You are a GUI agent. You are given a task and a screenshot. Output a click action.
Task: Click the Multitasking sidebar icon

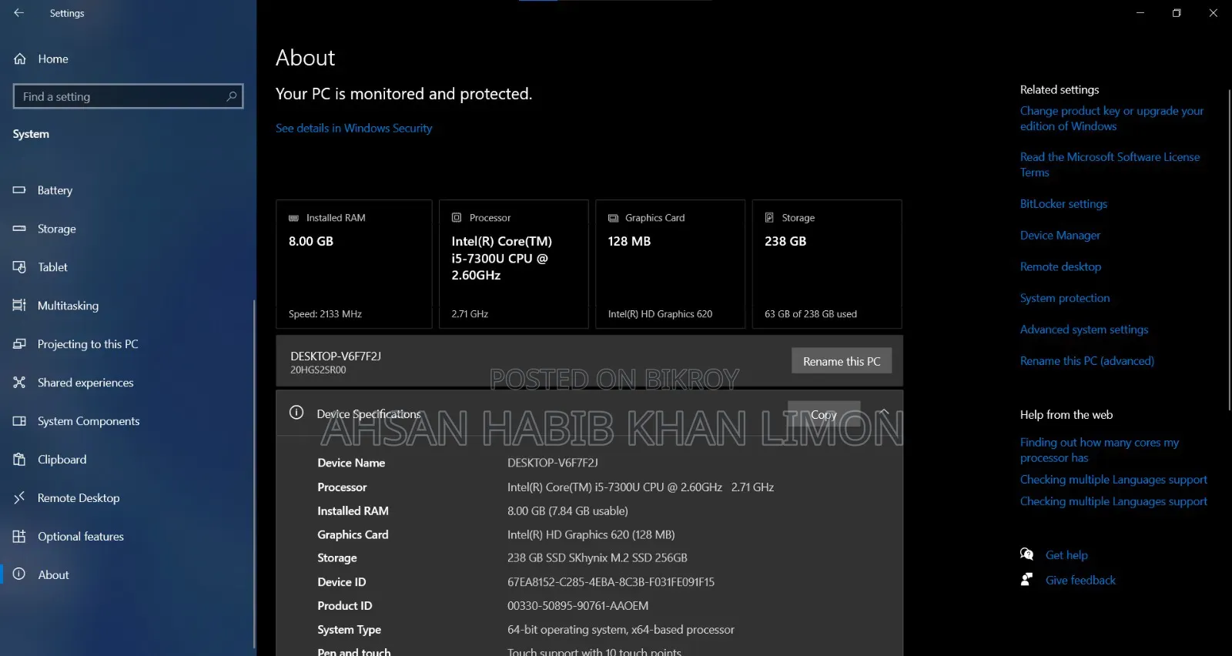(x=19, y=306)
